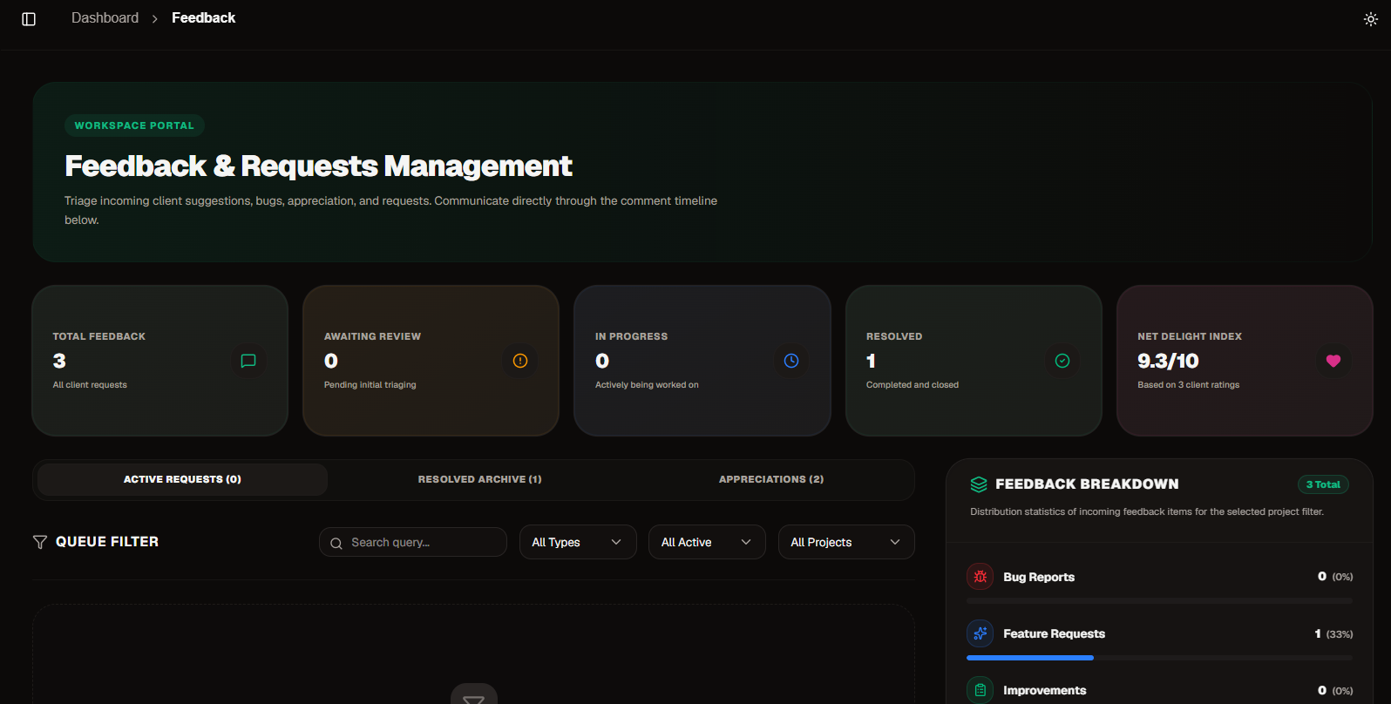Image resolution: width=1391 pixels, height=704 pixels.
Task: Click the Feature Requests label
Action: (x=1054, y=633)
